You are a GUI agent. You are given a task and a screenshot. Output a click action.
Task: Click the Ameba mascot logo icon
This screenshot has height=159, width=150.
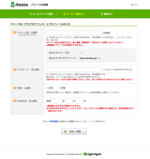(x=13, y=4)
